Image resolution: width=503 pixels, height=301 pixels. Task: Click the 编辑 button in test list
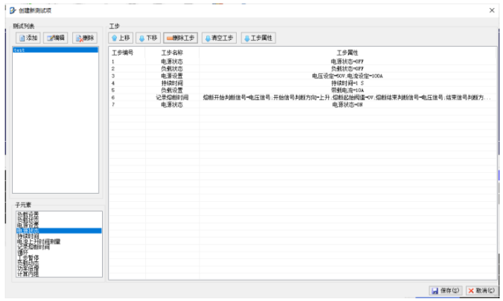(x=57, y=38)
